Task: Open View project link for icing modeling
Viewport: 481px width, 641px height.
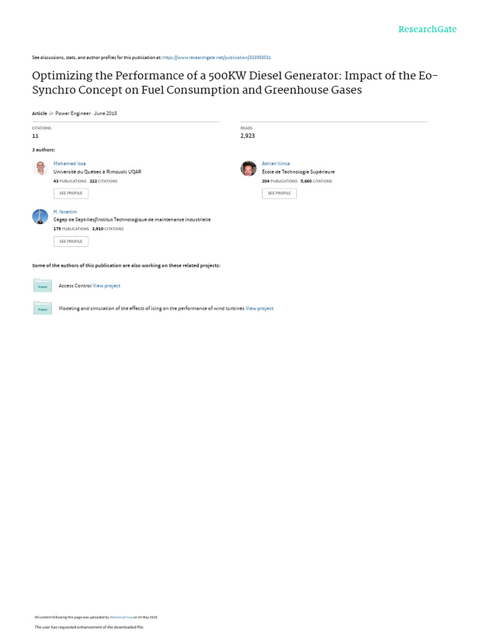Action: click(x=259, y=309)
